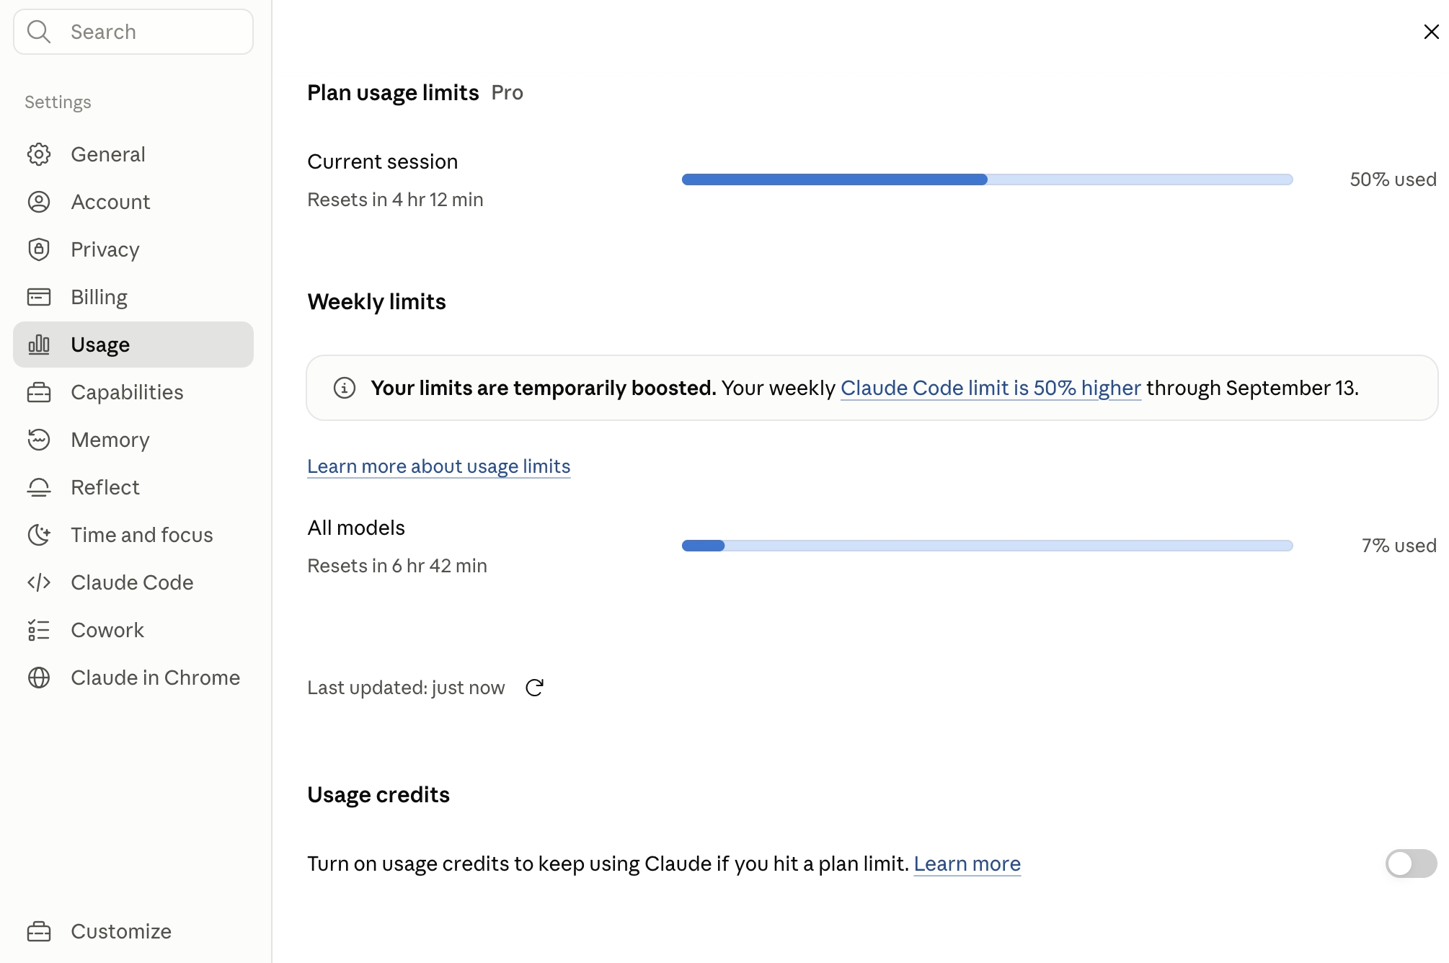Image resolution: width=1449 pixels, height=963 pixels.
Task: Open the Capabilities settings section
Action: click(x=133, y=392)
